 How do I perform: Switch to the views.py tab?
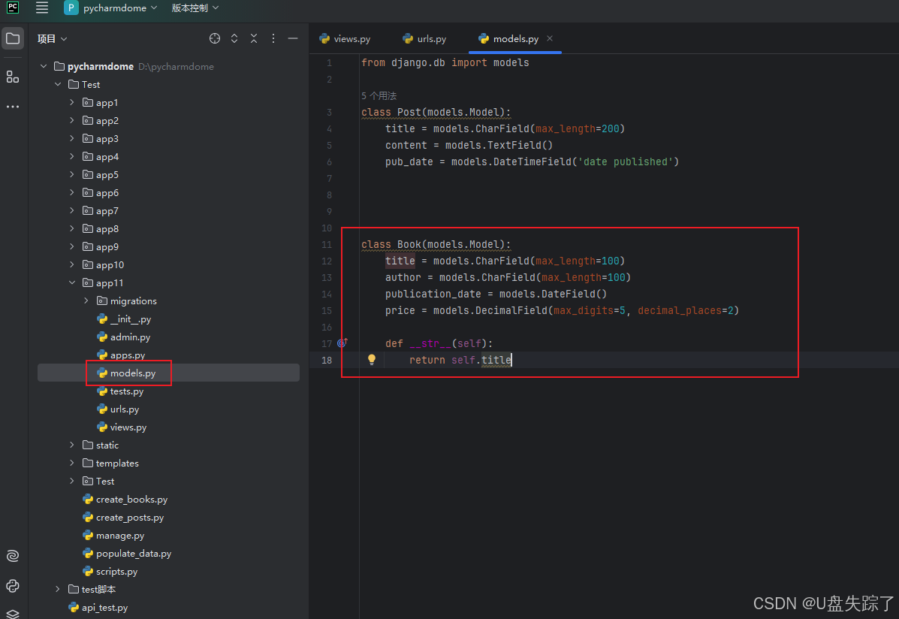pyautogui.click(x=345, y=39)
